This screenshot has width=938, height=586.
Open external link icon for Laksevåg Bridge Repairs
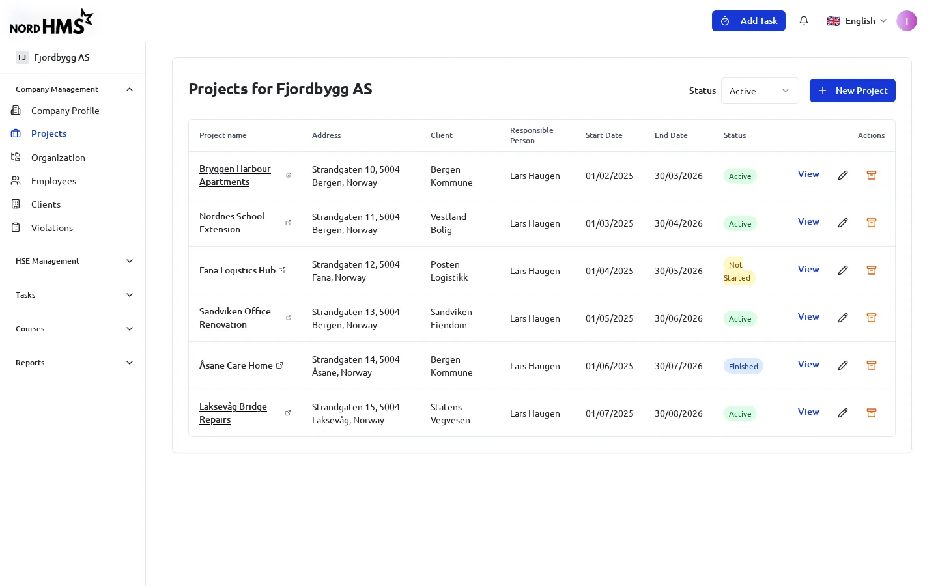tap(288, 413)
